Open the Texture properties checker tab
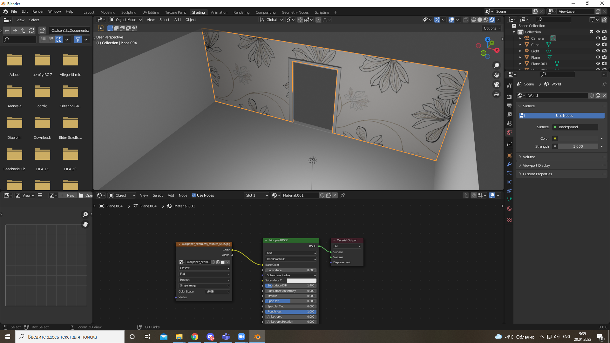The width and height of the screenshot is (610, 343). (x=509, y=220)
